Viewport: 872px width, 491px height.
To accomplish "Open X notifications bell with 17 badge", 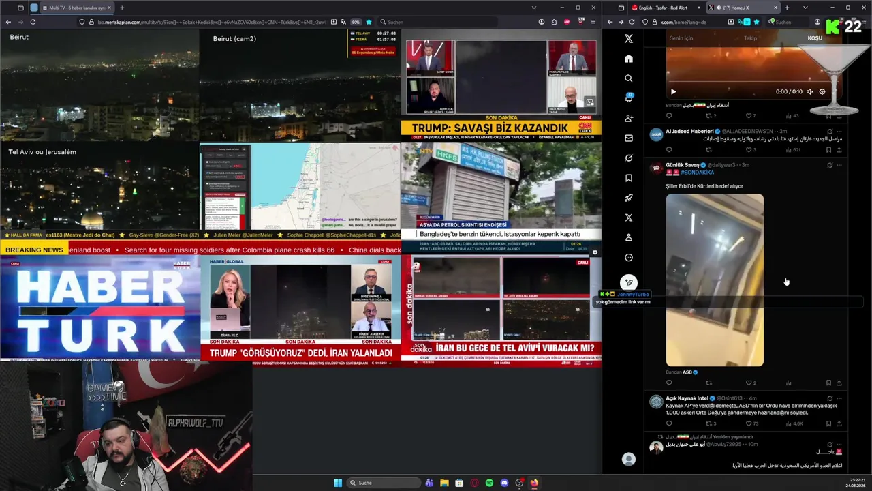I will (628, 98).
